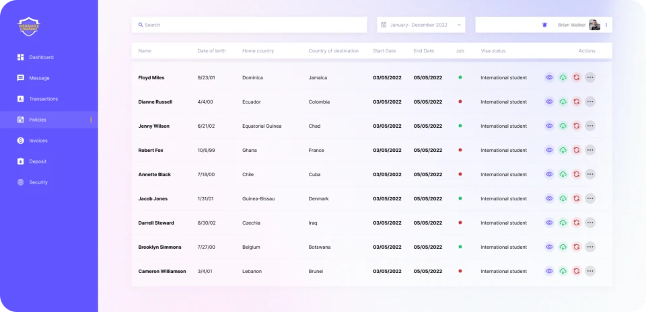
Task: Click the refresh icon for Cameron Williamson
Action: coord(577,271)
